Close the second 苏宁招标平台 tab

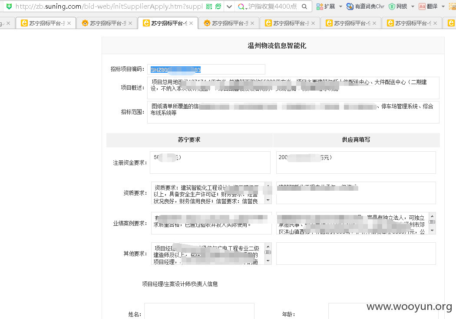point(130,23)
